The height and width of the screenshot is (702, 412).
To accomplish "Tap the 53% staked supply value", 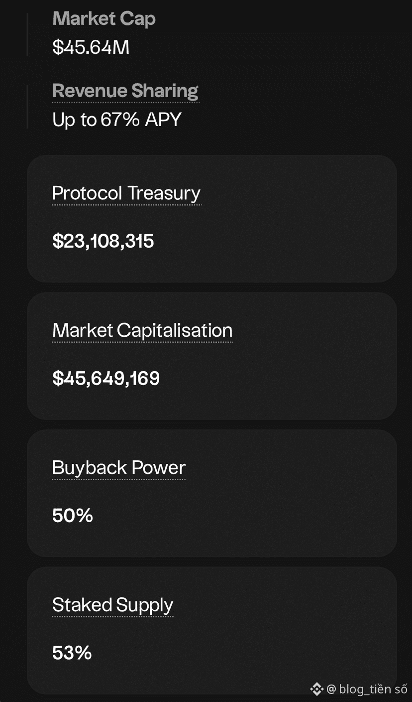I will click(x=72, y=653).
